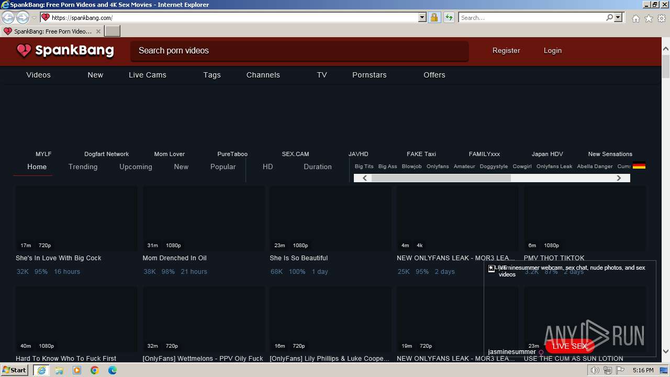Open the 'PMV THOT TIKTOK' video thumbnail

point(585,218)
